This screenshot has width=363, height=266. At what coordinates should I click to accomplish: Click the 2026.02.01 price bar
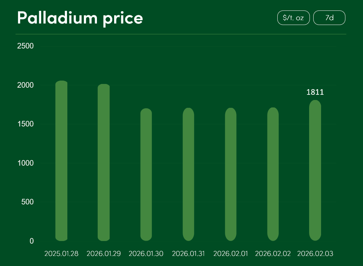(231, 174)
